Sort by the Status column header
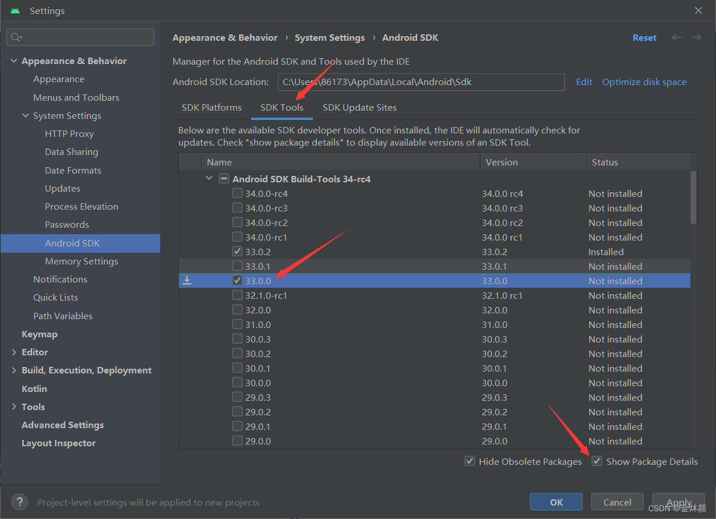 (x=638, y=162)
